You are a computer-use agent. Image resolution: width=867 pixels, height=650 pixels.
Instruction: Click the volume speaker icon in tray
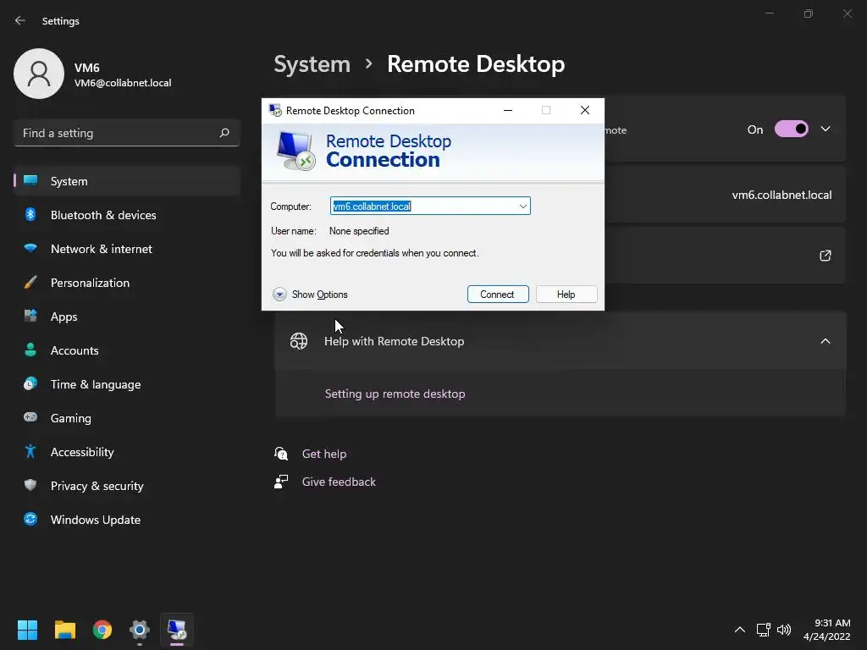pos(784,630)
